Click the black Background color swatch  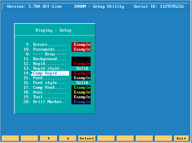point(81,59)
